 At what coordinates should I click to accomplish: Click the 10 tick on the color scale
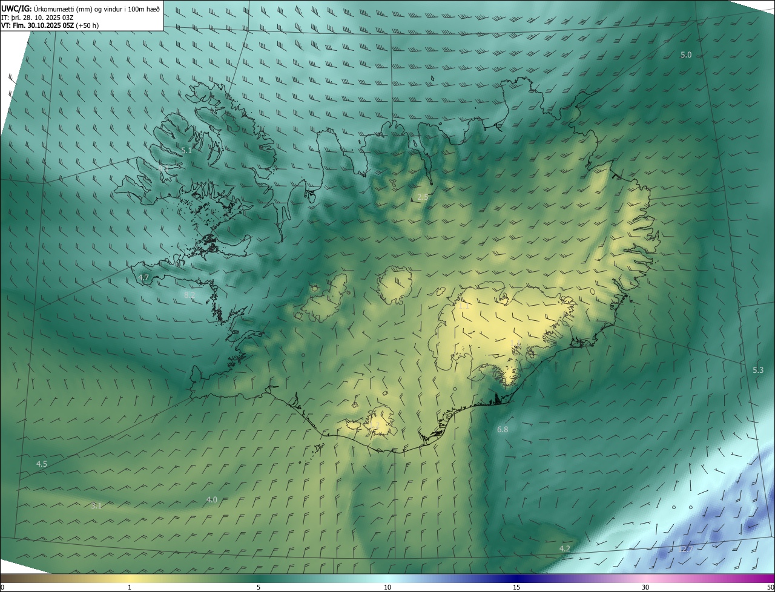point(387,587)
